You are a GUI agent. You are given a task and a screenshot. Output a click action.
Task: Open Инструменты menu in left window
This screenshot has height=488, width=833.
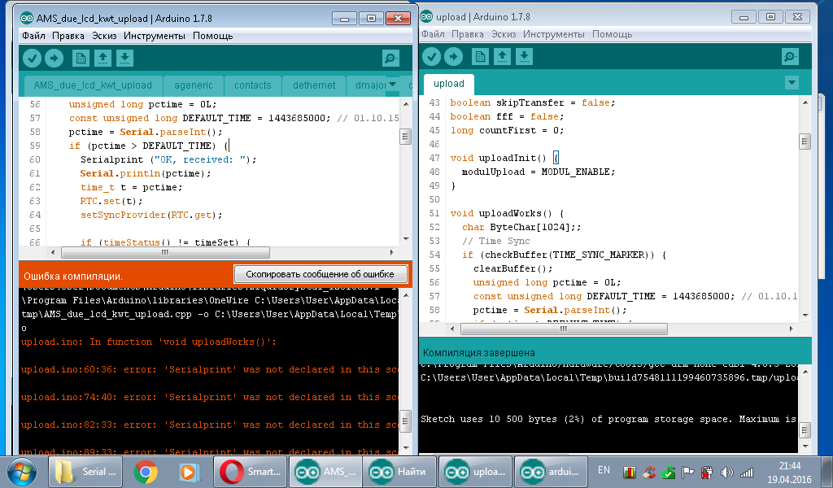(155, 36)
